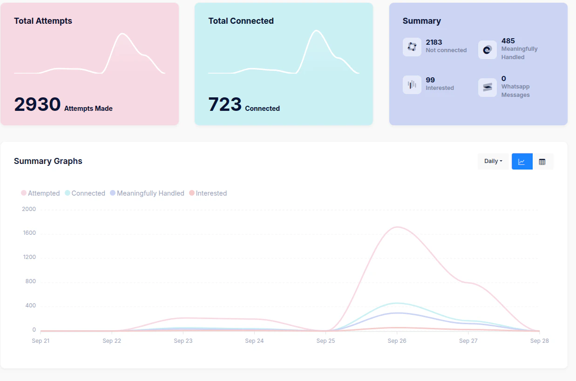
Task: Click the Sep 23 axis label
Action: [x=183, y=341]
